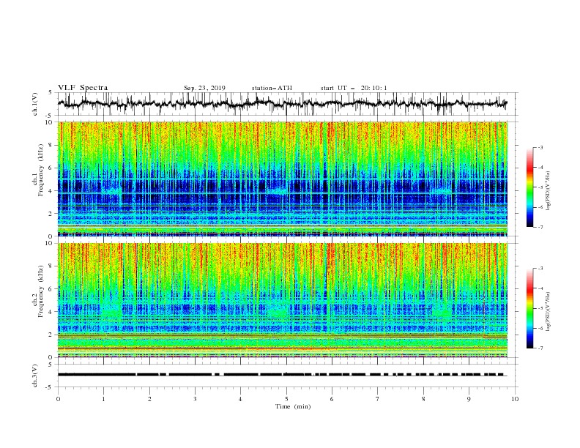Click the ch.3 black signal bar

coord(280,375)
